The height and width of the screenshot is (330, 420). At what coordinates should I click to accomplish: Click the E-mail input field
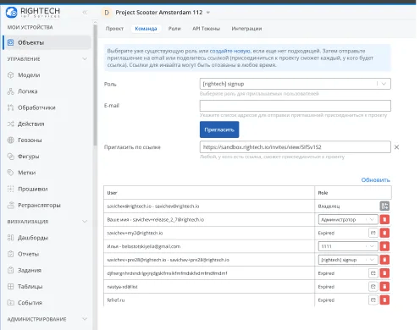[x=296, y=106]
